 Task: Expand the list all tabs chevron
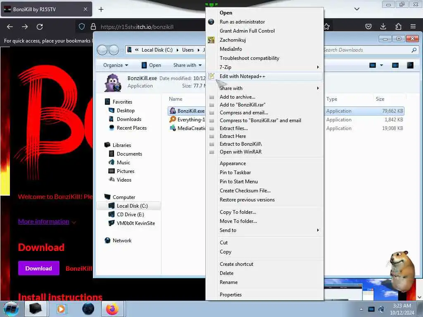[x=356, y=9]
